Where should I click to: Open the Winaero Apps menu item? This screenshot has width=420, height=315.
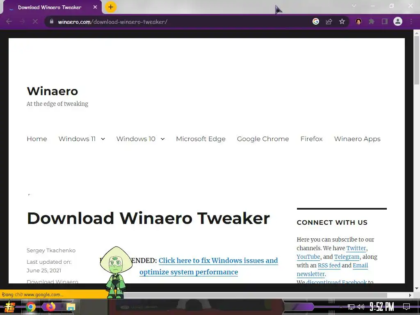(357, 139)
